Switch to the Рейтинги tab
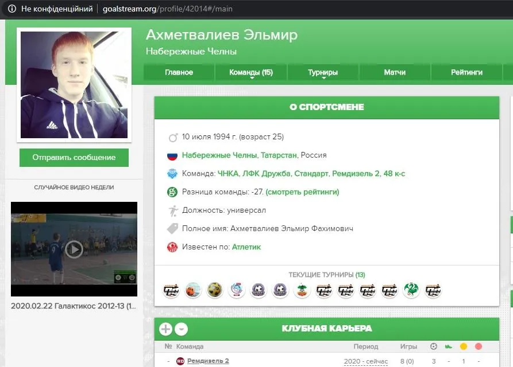513x367 pixels. tap(466, 73)
